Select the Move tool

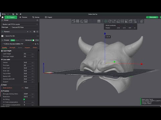pos(106,21)
